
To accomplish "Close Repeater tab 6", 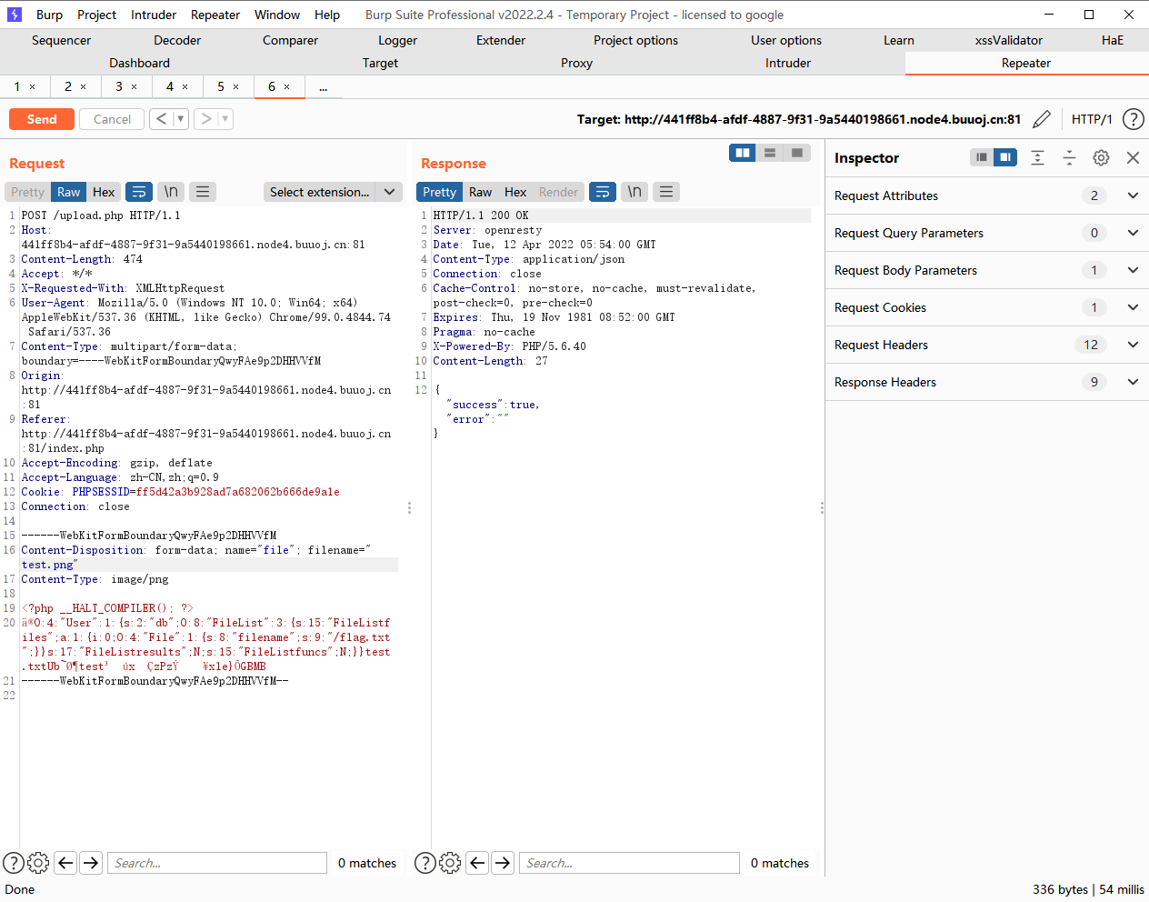I will click(287, 86).
